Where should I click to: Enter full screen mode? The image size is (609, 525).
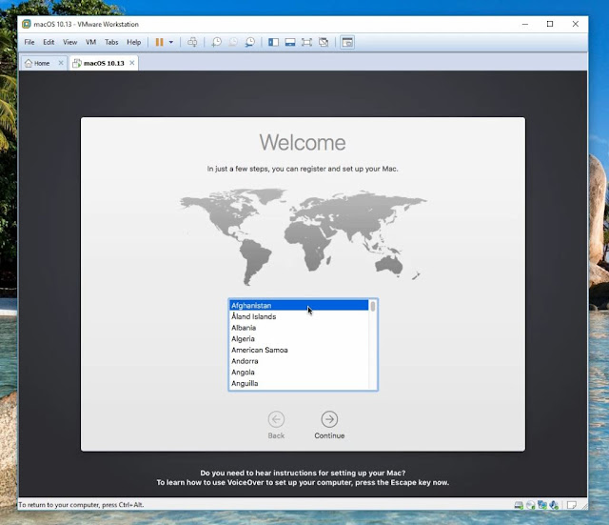point(306,42)
